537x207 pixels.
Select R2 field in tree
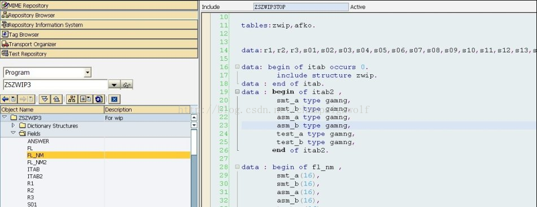pyautogui.click(x=30, y=190)
